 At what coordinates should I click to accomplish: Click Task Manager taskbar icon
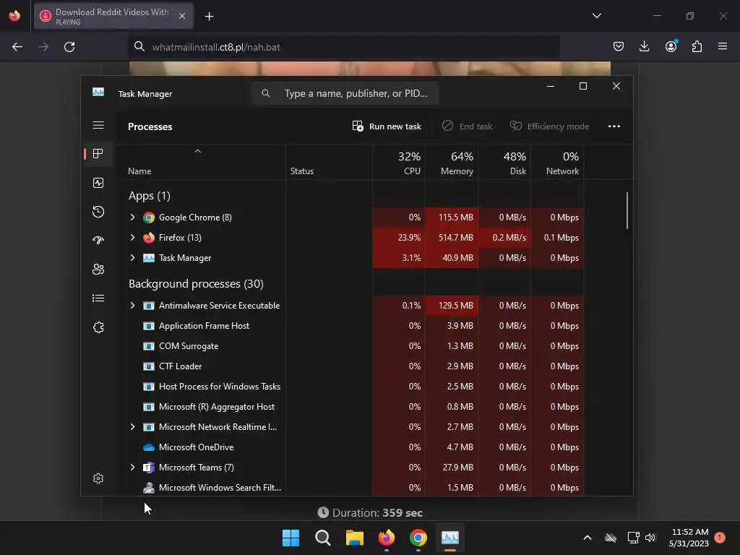point(449,538)
